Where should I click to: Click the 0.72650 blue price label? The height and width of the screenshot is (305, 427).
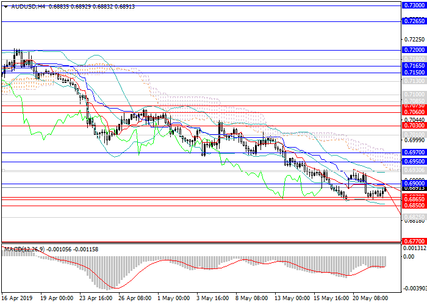pyautogui.click(x=413, y=21)
